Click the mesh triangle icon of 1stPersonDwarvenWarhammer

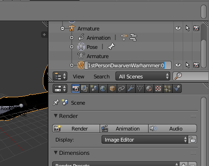[x=81, y=65]
